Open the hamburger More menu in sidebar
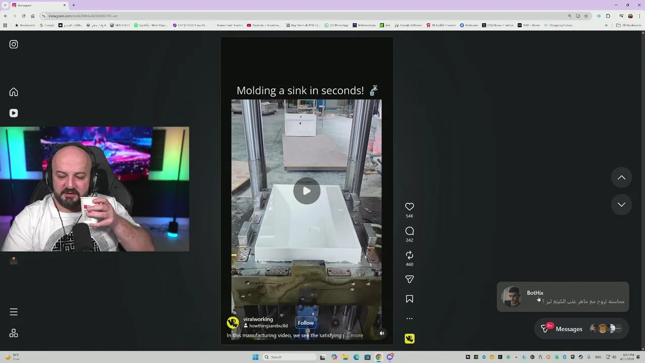The height and width of the screenshot is (363, 645). click(14, 312)
